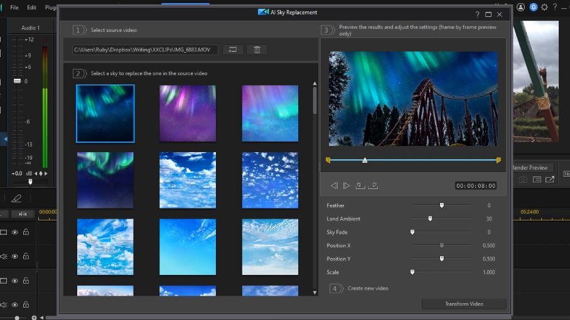Lock the bottom audio track
The width and height of the screenshot is (570, 320).
point(26,305)
